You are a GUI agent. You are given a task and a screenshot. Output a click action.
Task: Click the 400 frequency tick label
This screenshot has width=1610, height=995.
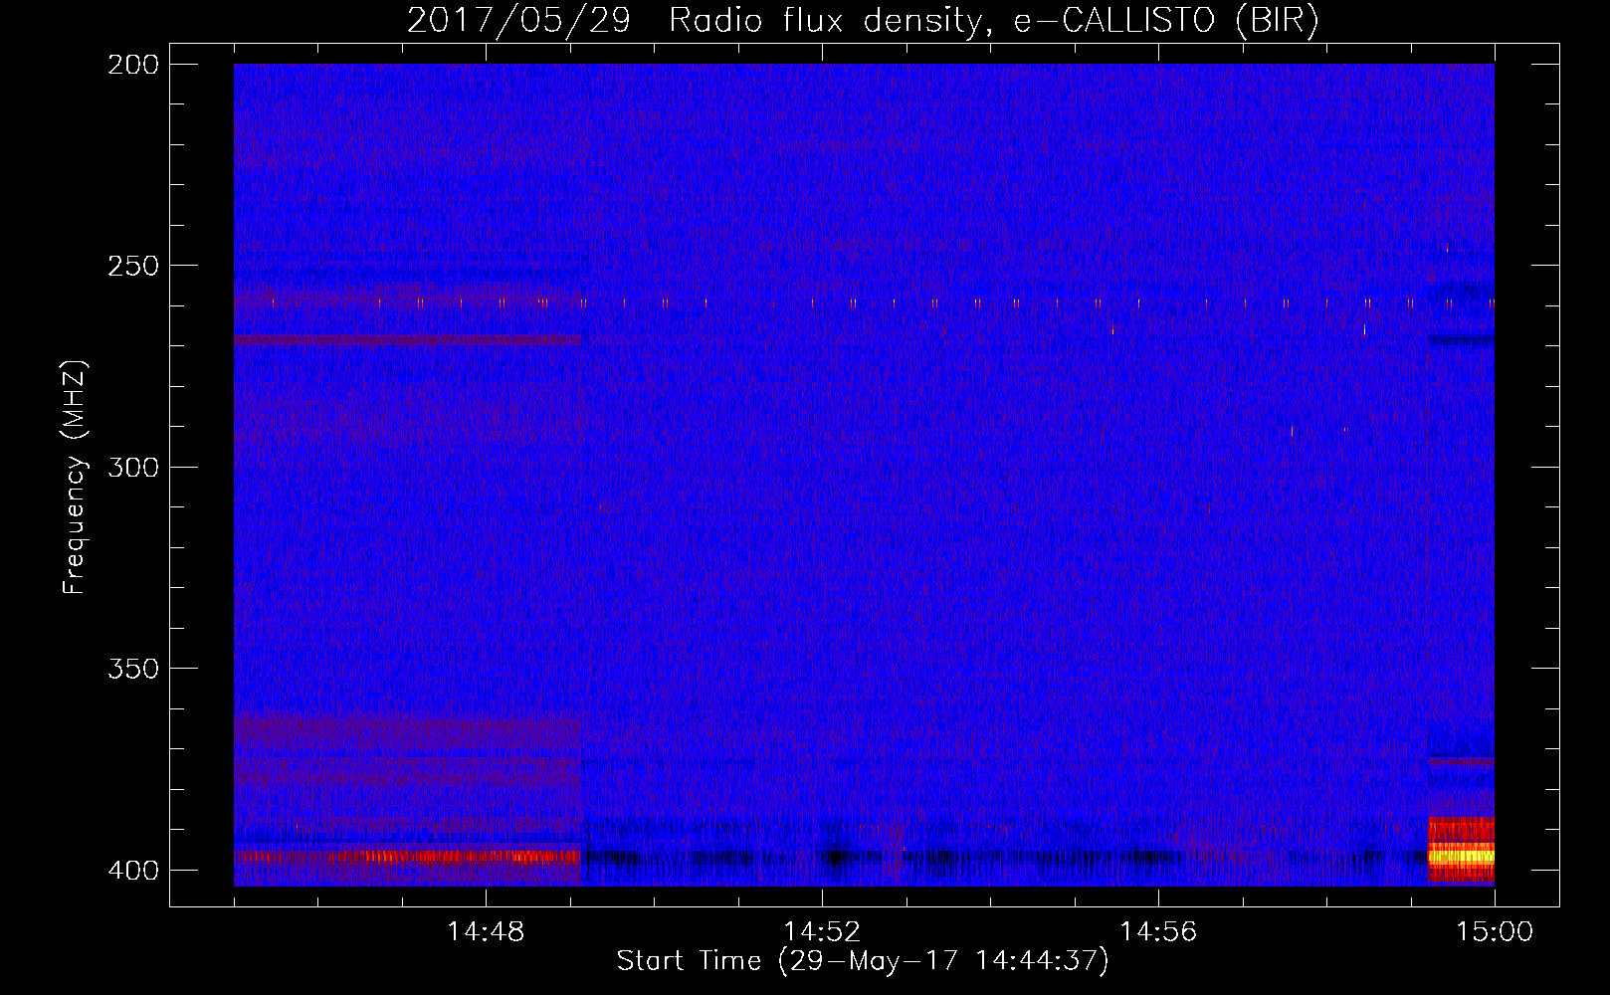tap(132, 871)
